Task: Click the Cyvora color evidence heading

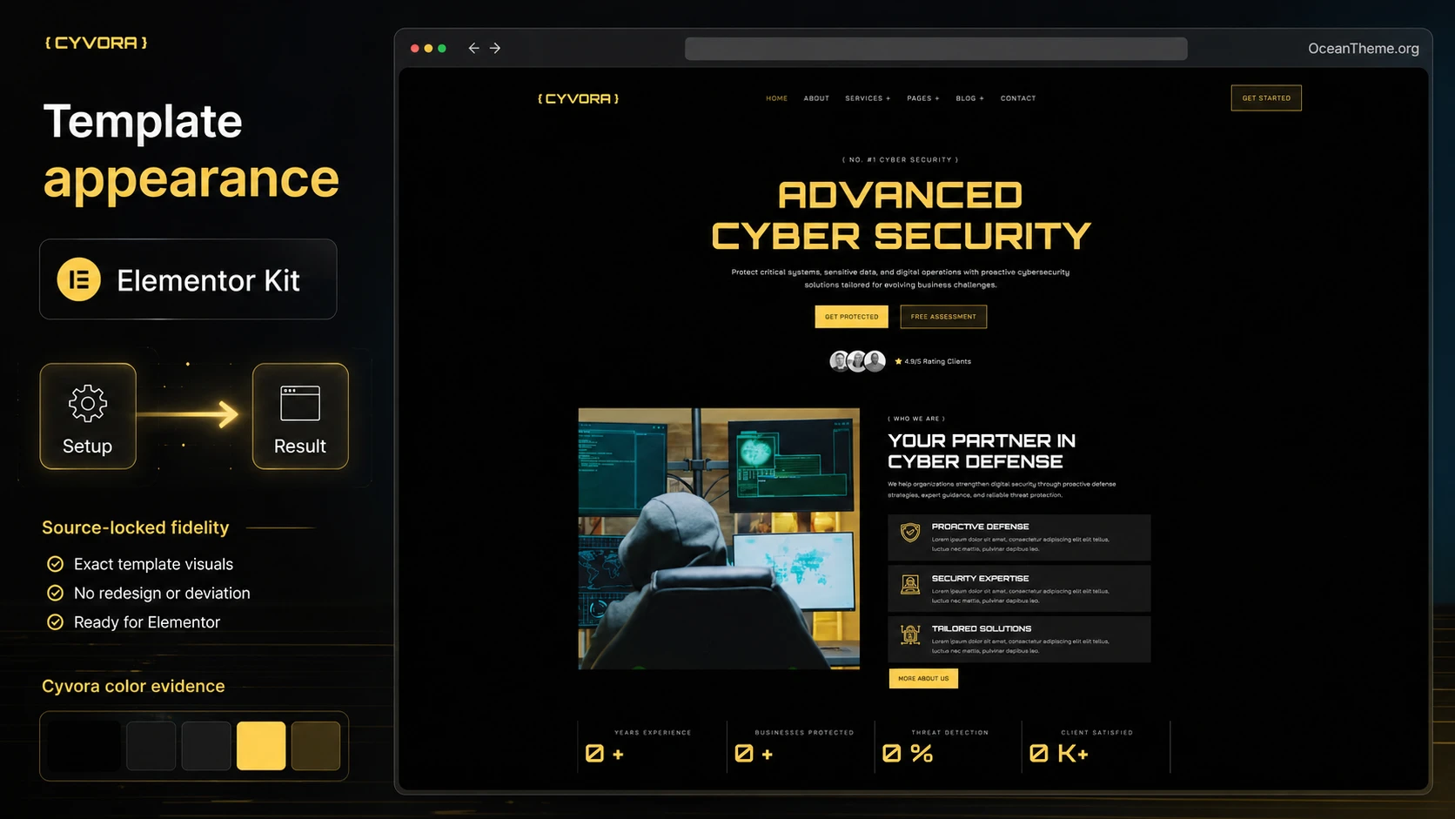Action: coord(133,686)
